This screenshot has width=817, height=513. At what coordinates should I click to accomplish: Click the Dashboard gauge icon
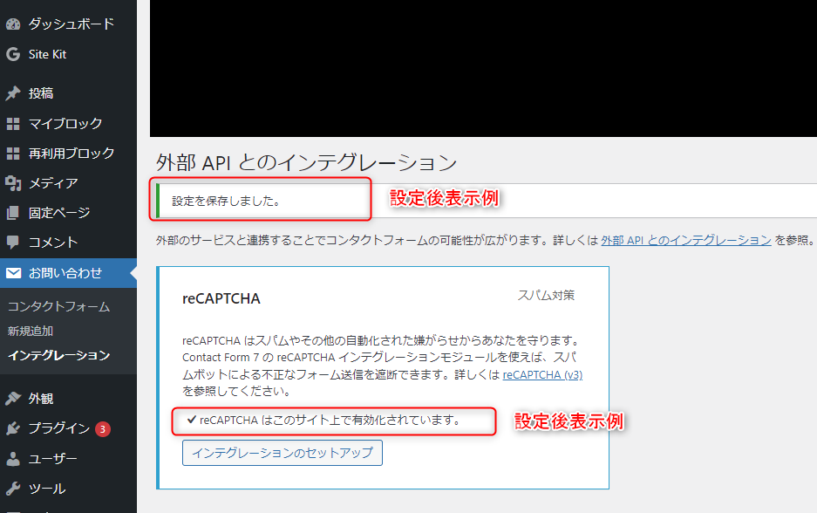pyautogui.click(x=13, y=24)
